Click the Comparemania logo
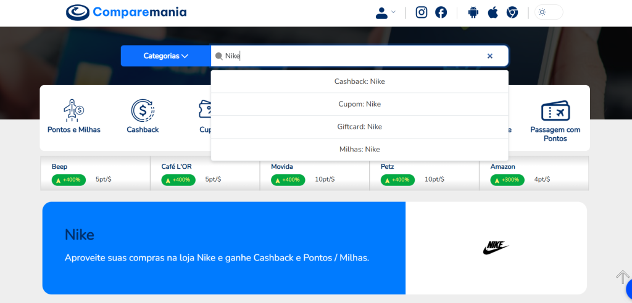This screenshot has width=632, height=303. (x=126, y=12)
